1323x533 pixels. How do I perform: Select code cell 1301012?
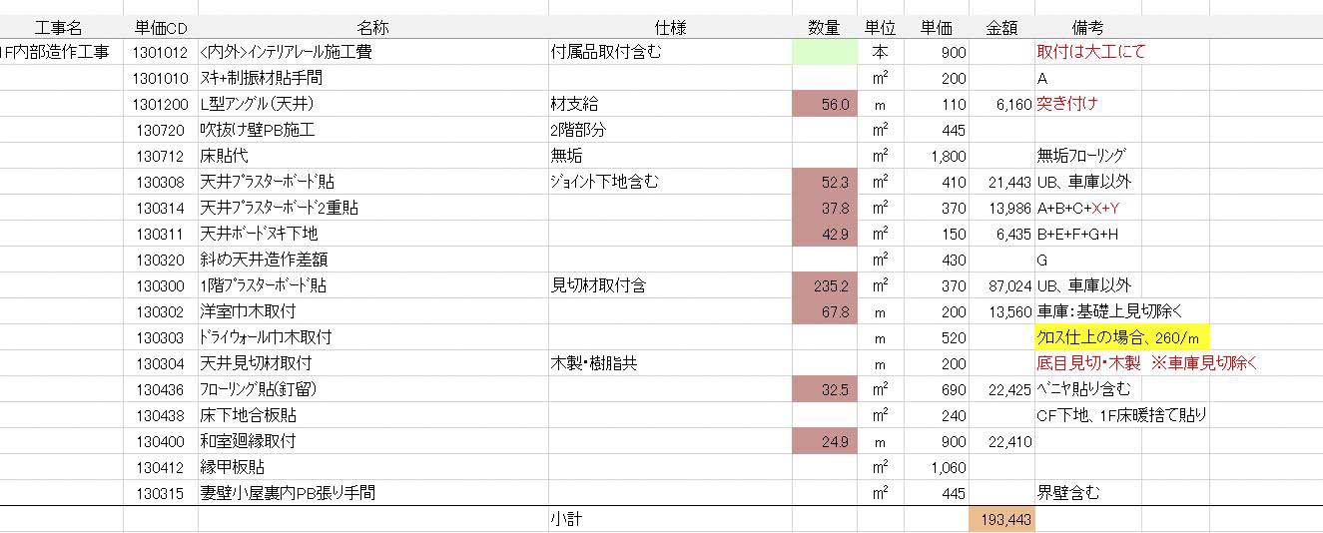(161, 52)
